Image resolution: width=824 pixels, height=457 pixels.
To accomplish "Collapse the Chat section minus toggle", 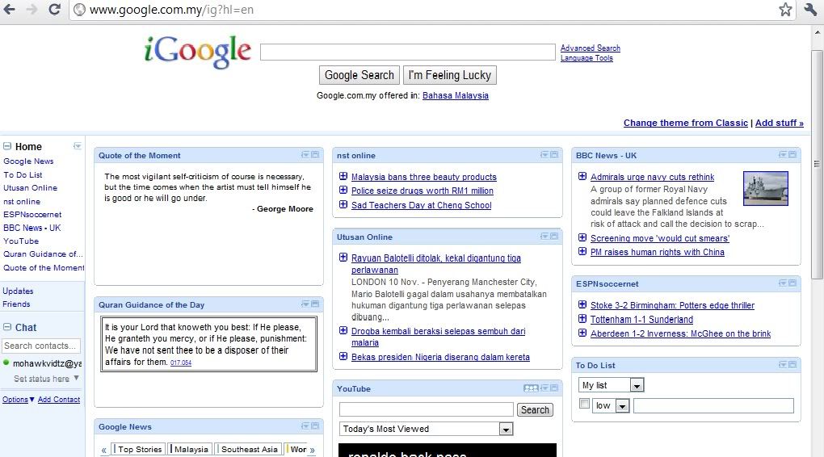I will 7,327.
